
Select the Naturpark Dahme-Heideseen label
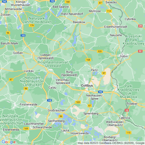click(37, 20)
